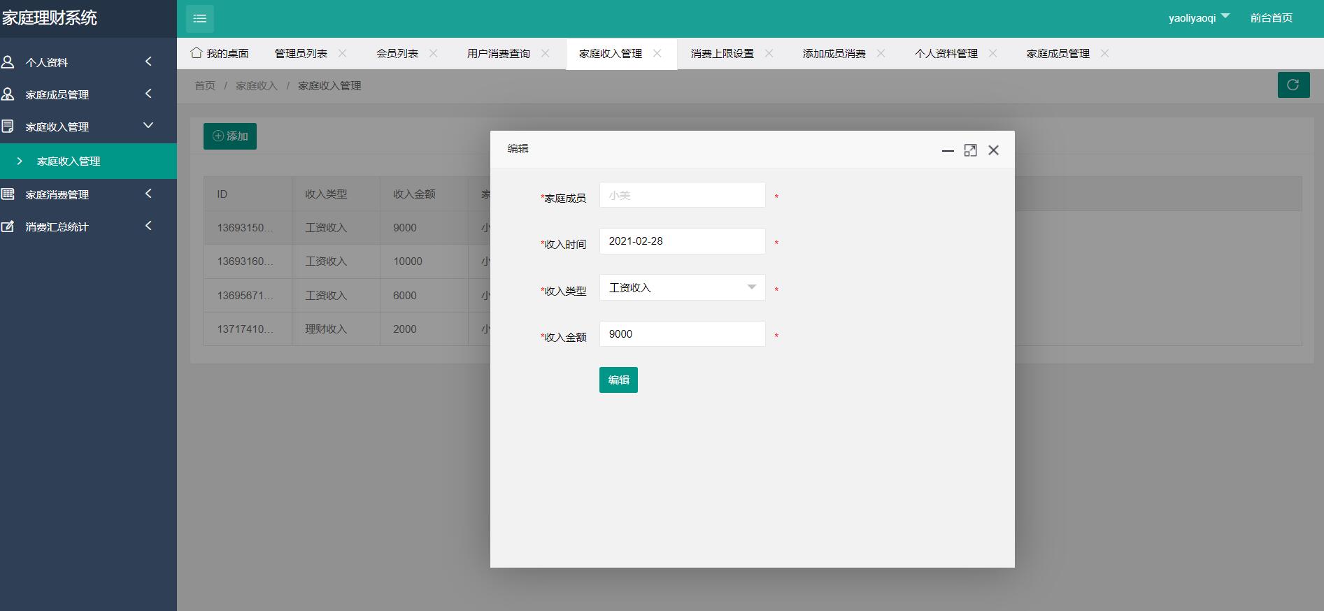Viewport: 1324px width, 611px height.
Task: Open the 收入类型 dropdown showing 工资收入
Action: pos(683,287)
